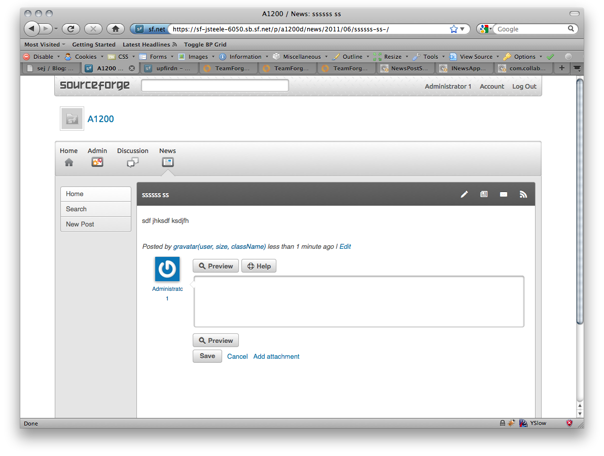Click inside the comment text area
The width and height of the screenshot is (604, 456).
359,301
